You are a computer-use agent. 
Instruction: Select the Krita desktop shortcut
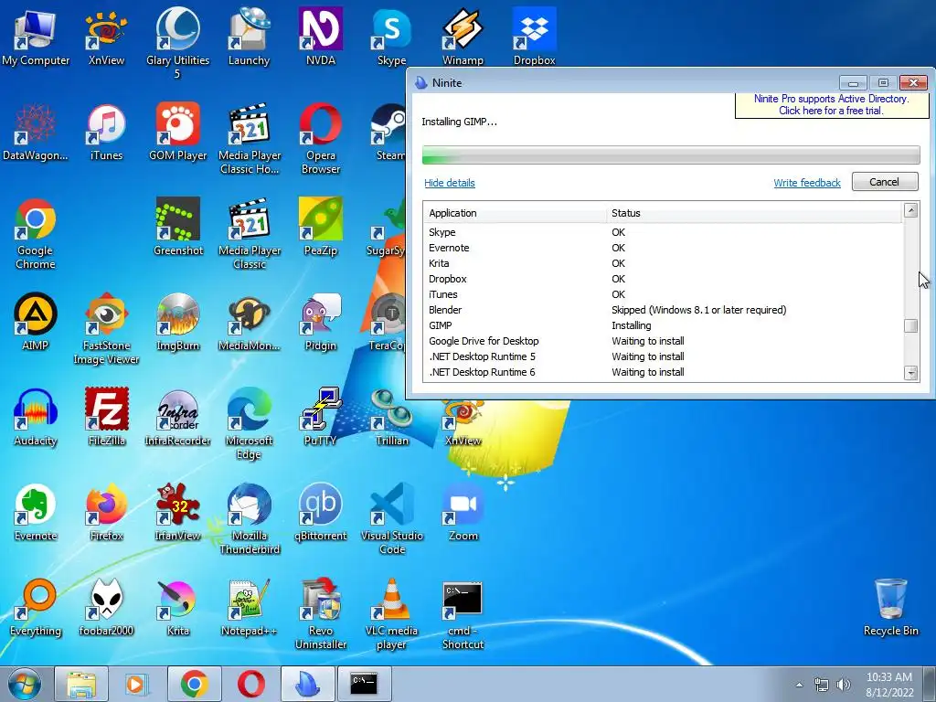tap(178, 607)
